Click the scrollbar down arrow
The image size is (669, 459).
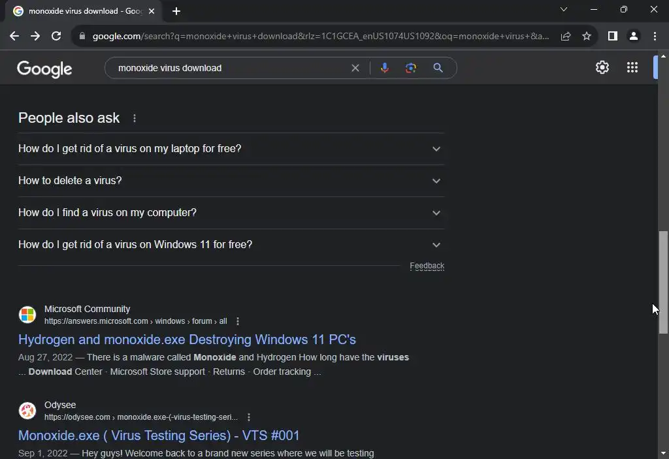(663, 453)
